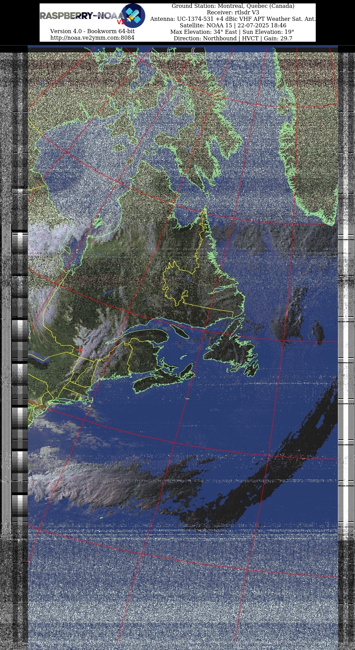The height and width of the screenshot is (650, 355).
Task: Click the red cross ground station marker
Action: tap(80, 350)
